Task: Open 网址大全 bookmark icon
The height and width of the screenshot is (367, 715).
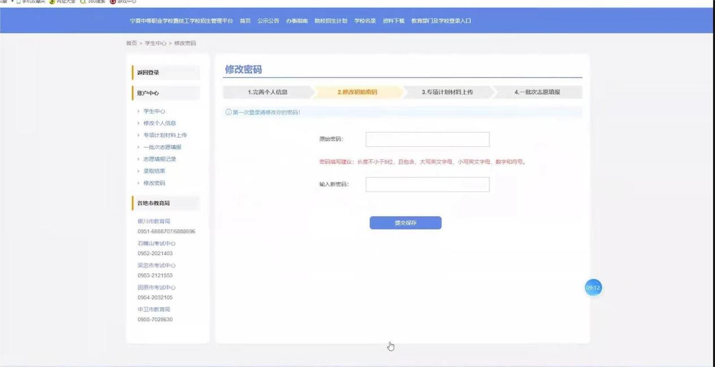Action: [x=52, y=2]
